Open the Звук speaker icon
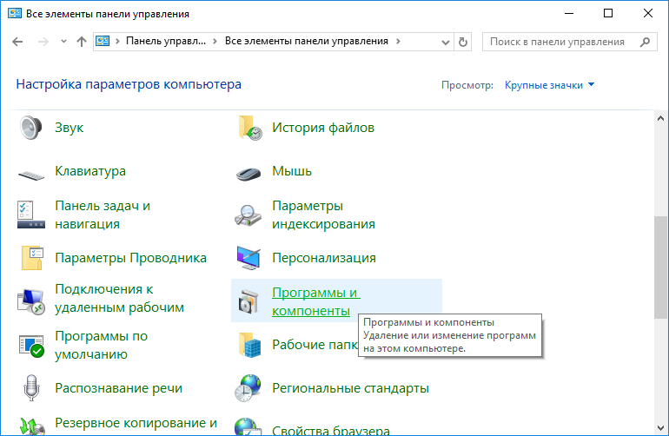 [30, 128]
